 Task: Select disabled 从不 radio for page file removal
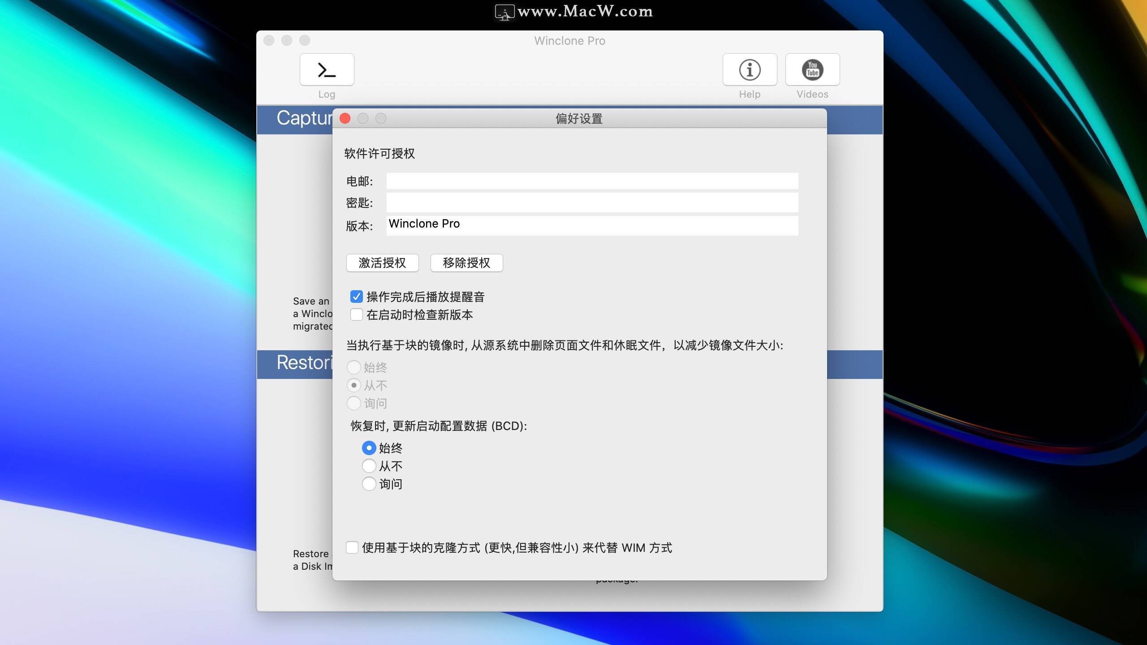[354, 385]
